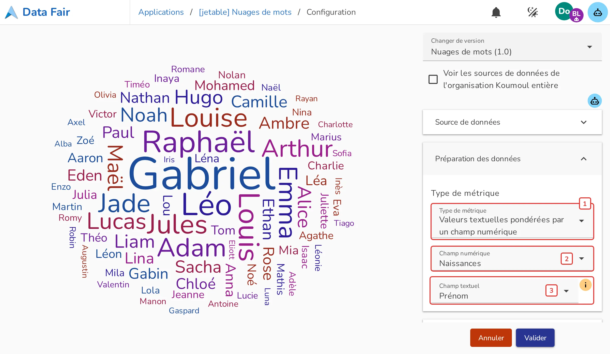Click the word Charlotte in the cloud
Screen dimensions: 610x354
[x=335, y=124]
